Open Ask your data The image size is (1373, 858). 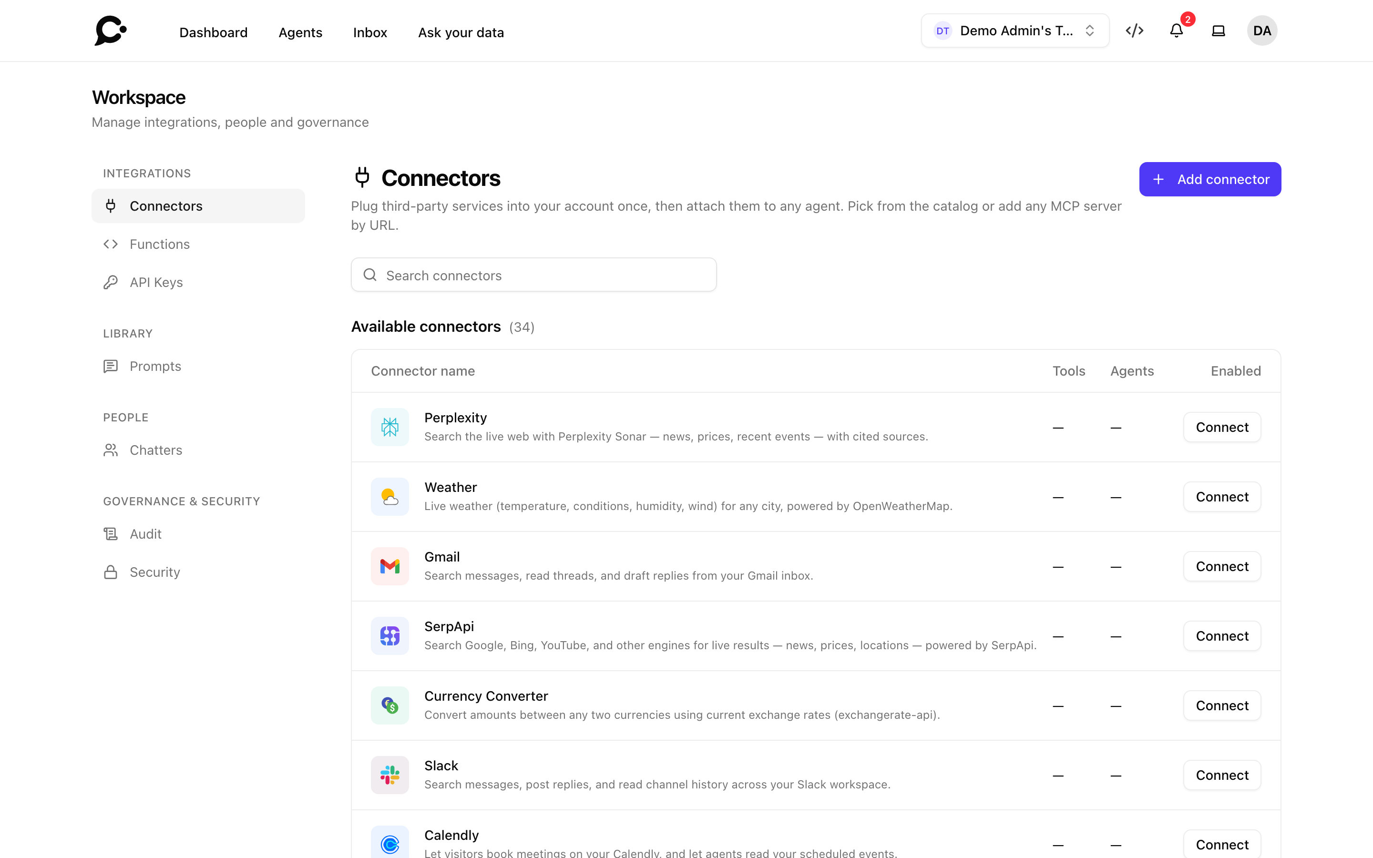461,32
